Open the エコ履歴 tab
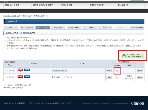 pos(89,27)
